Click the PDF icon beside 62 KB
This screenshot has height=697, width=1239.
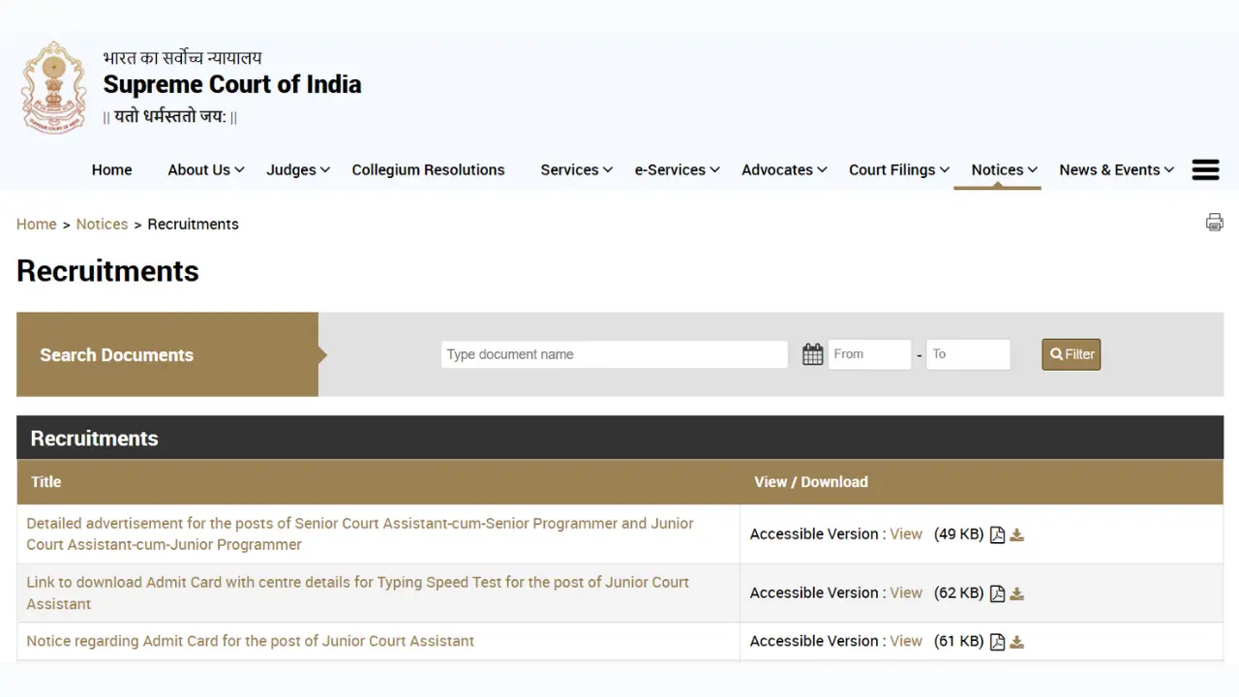(x=998, y=592)
